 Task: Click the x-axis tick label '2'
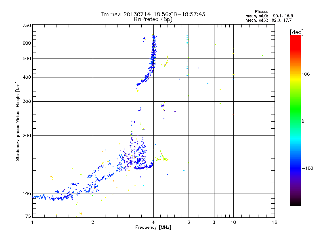click(93, 222)
